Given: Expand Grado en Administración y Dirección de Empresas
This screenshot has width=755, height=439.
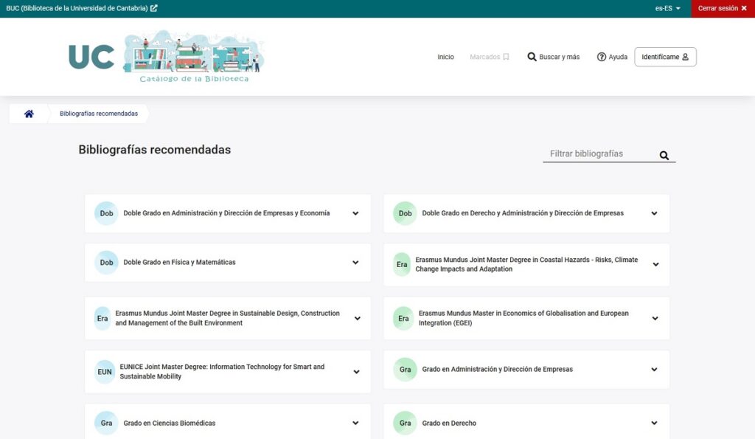Looking at the screenshot, I should [653, 370].
